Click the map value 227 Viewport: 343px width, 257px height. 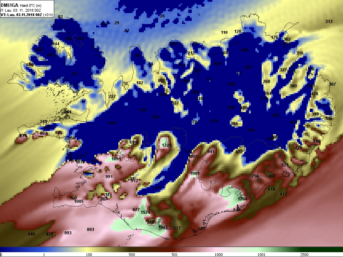pos(112,96)
